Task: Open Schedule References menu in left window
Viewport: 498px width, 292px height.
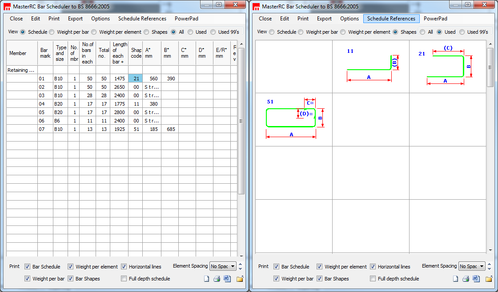Action: (x=142, y=19)
